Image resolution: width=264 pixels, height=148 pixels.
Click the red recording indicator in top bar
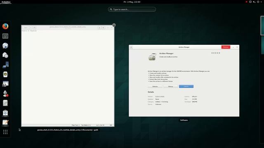[247, 2]
